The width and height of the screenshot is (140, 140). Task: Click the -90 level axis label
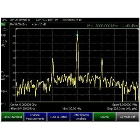(14, 95)
